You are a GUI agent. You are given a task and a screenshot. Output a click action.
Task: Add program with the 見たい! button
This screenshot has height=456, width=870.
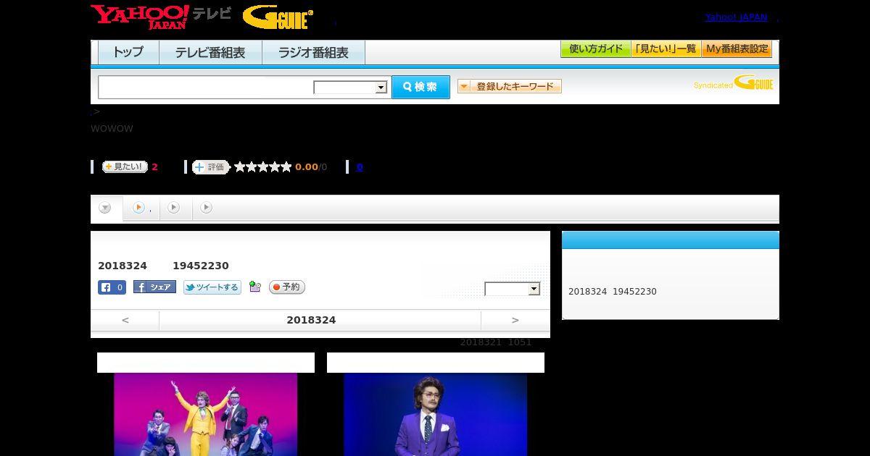tap(125, 166)
